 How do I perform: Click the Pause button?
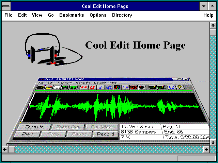(79, 134)
